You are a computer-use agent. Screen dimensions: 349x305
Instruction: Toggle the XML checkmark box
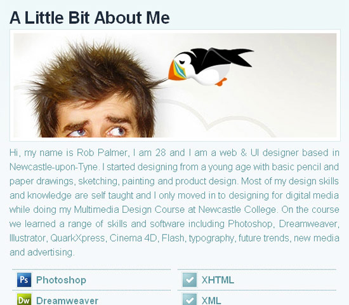click(190, 299)
